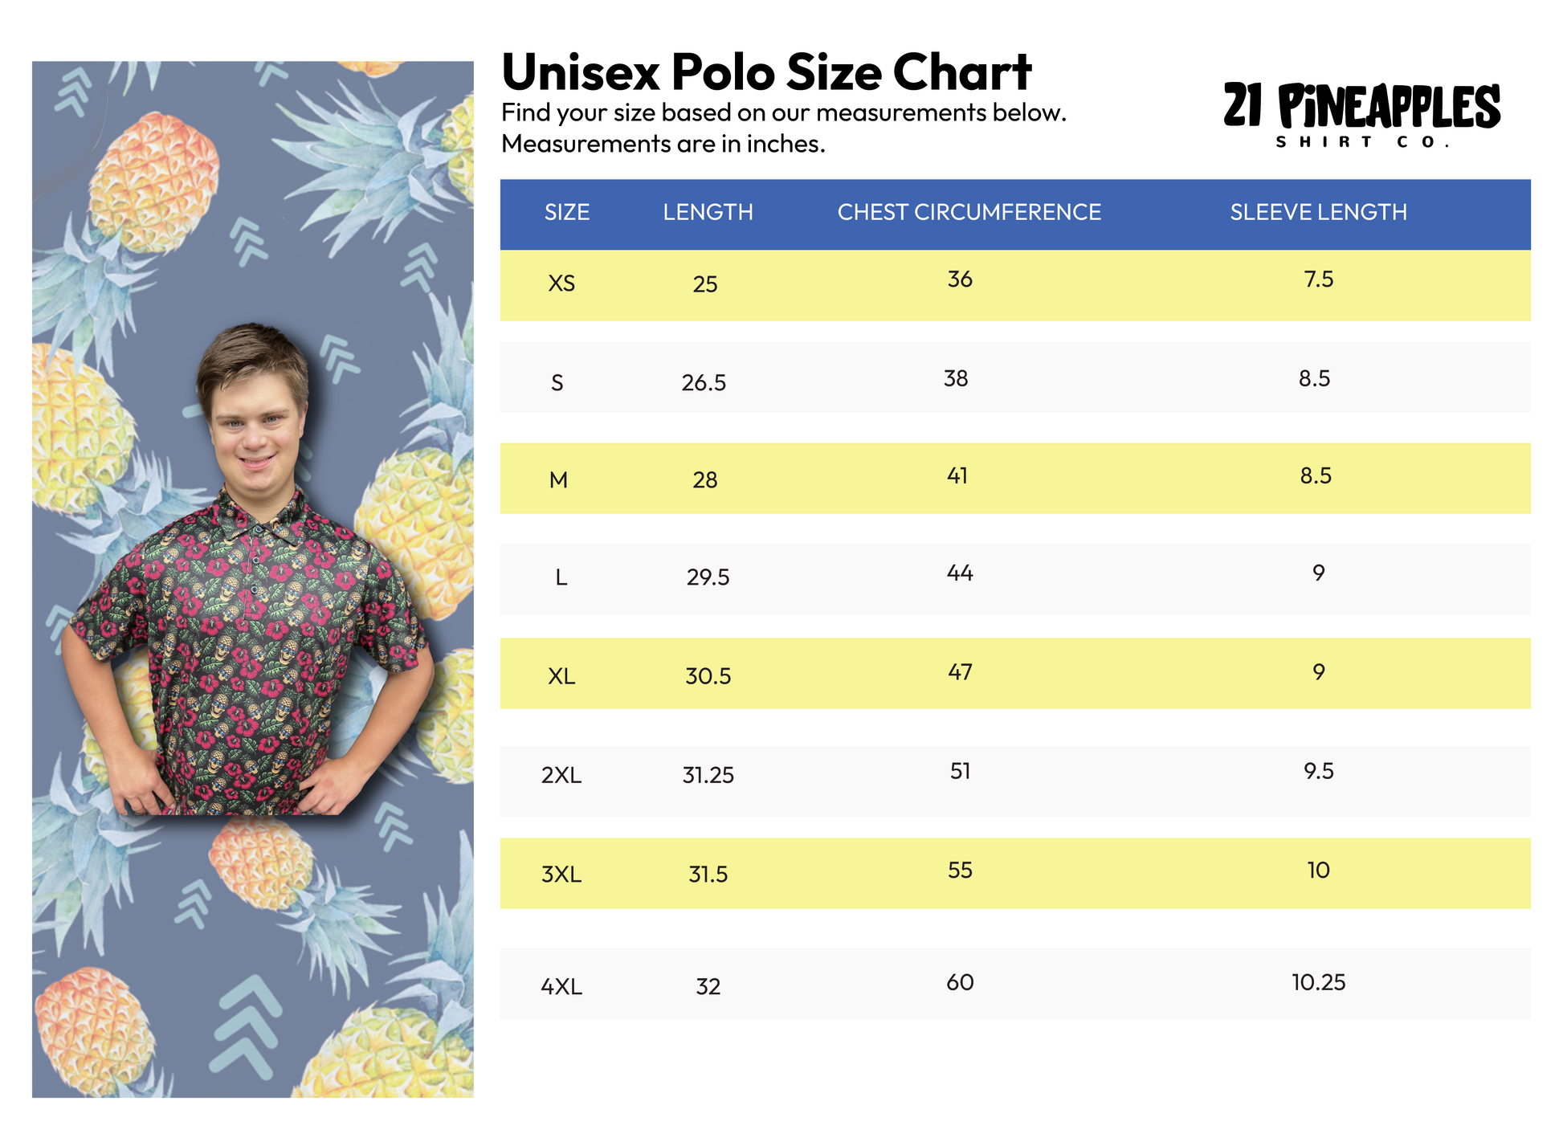Click the 31.25 length value for 2XL
The image size is (1563, 1146).
pos(708,775)
